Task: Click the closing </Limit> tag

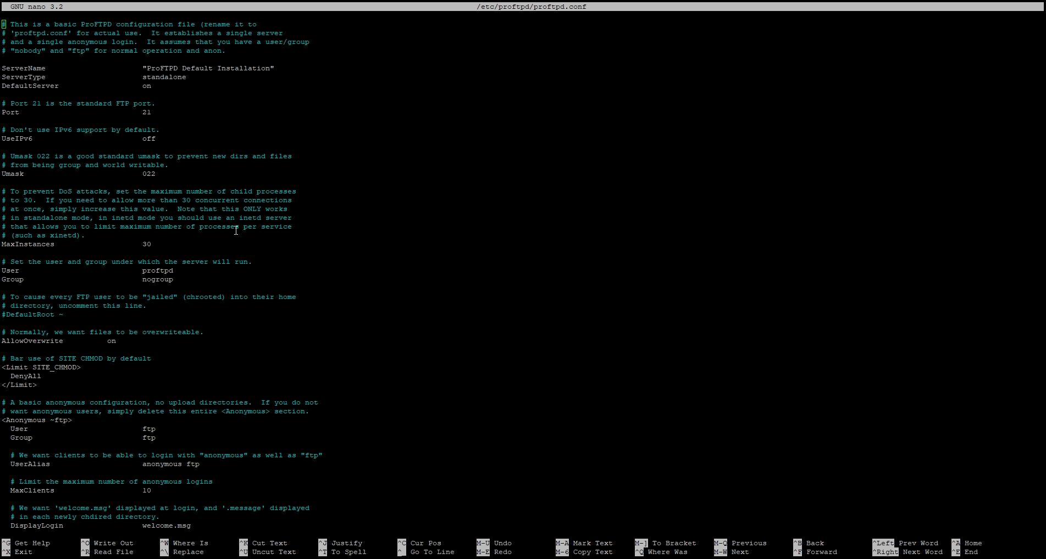Action: coord(19,385)
